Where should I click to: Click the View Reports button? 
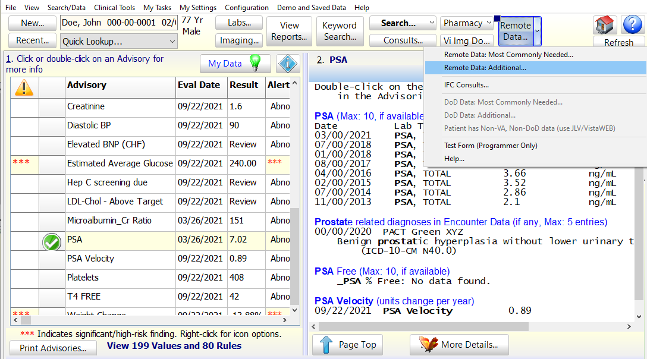click(x=289, y=31)
